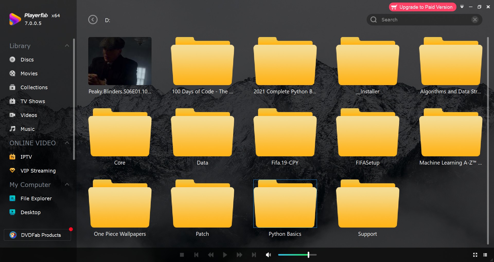Open the Data folder
Screen dimensions: 494x262
[202, 132]
